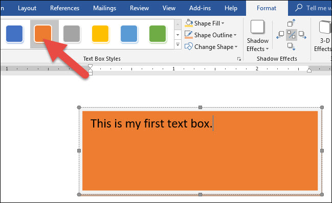332x203 pixels.
Task: Click the right indent marker on ruler
Action: pos(309,70)
